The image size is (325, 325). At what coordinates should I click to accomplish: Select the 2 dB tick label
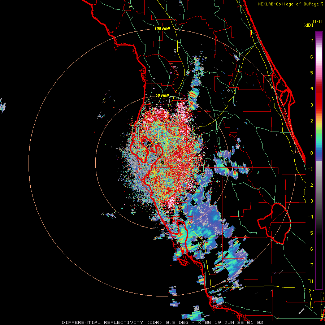click(312, 121)
